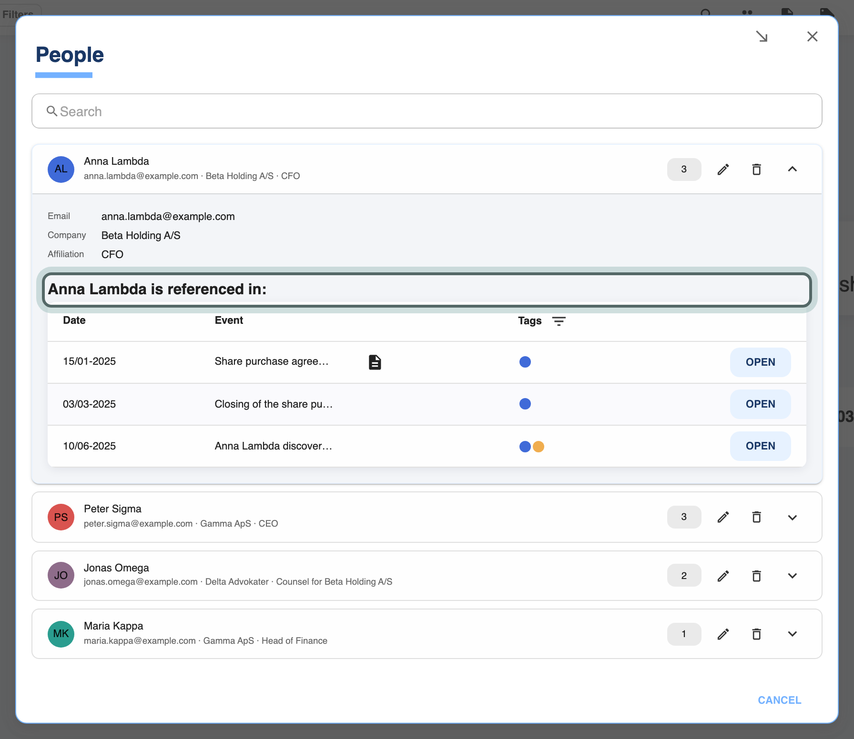The height and width of the screenshot is (739, 854).
Task: Collapse Anna Lambda's expanded card
Action: [x=792, y=169]
